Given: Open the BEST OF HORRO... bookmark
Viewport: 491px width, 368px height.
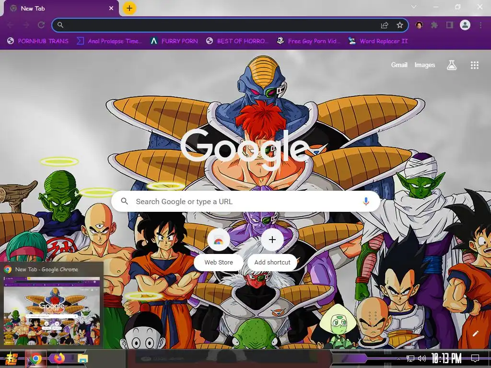Looking at the screenshot, I should click(x=237, y=41).
